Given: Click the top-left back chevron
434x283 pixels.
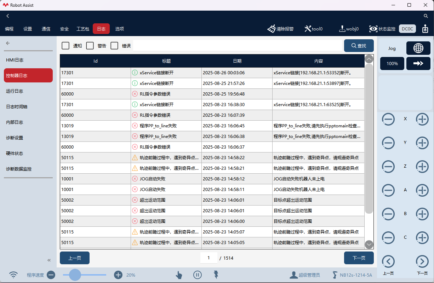Looking at the screenshot, I should point(8,16).
